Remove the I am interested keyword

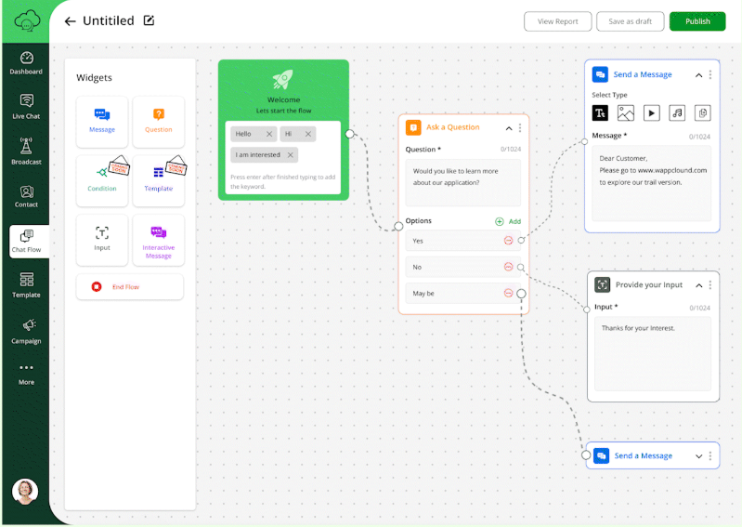290,155
